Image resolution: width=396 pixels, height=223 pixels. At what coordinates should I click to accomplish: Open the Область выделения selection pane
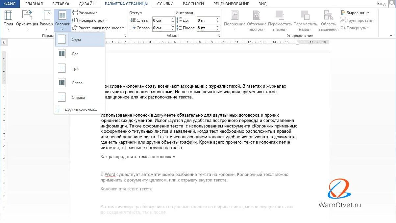pyautogui.click(x=328, y=20)
